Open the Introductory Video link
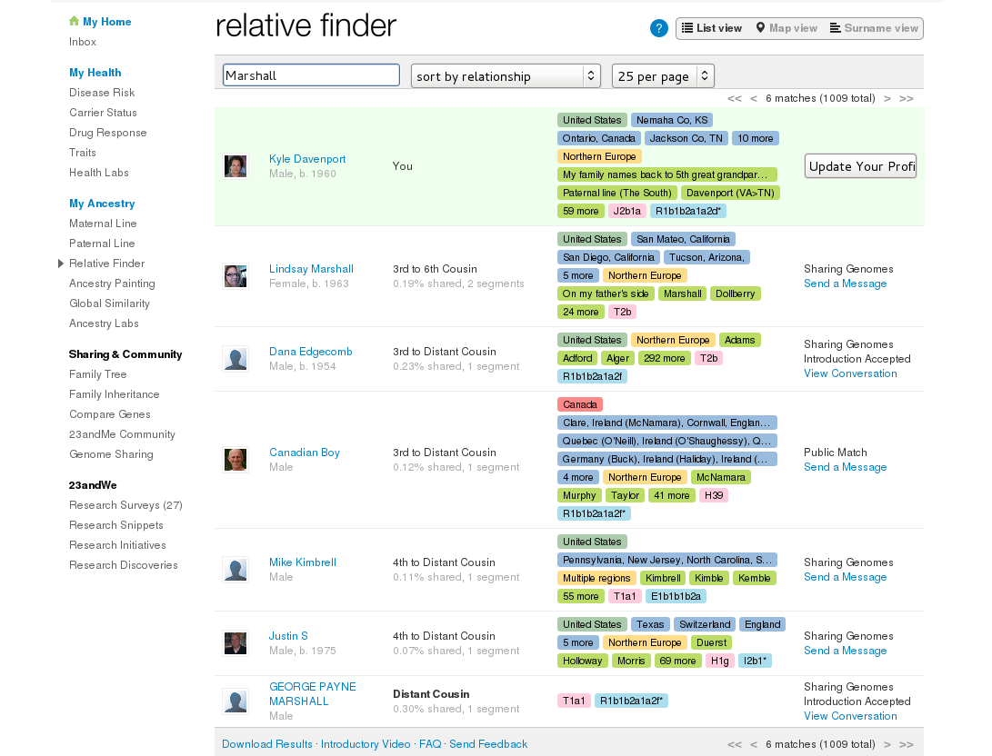992x756 pixels. (366, 744)
